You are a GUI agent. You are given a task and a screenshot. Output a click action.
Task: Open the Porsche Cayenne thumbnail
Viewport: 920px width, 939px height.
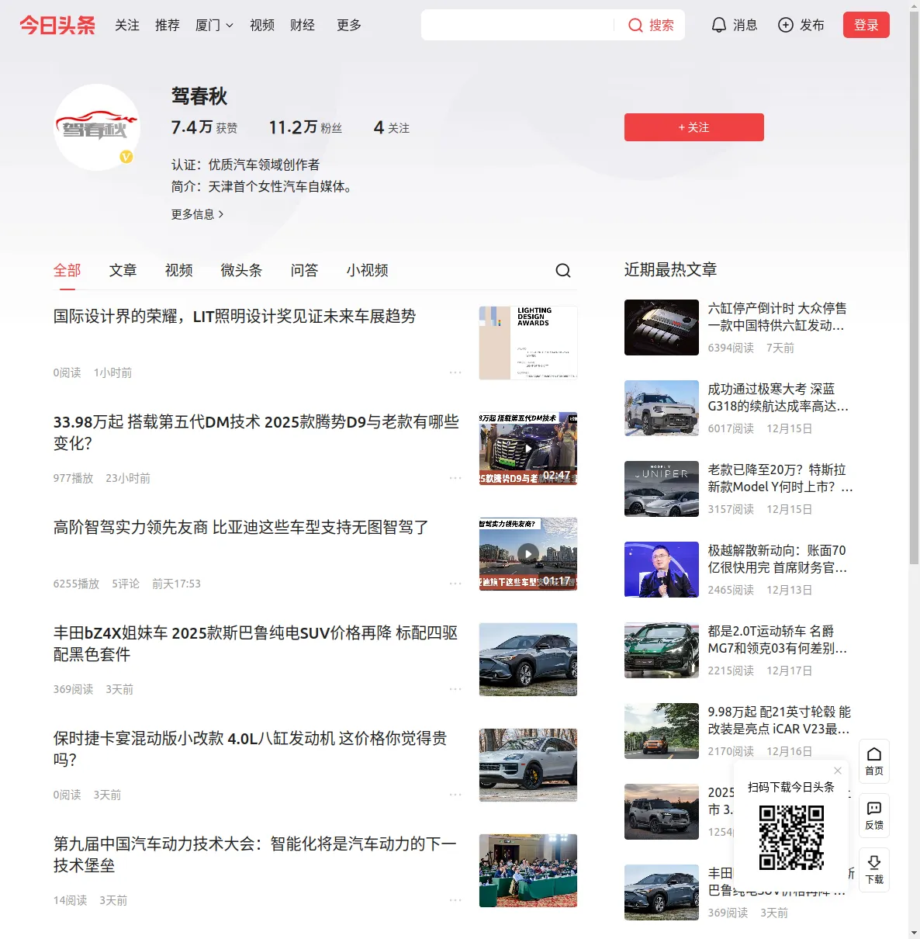point(528,765)
